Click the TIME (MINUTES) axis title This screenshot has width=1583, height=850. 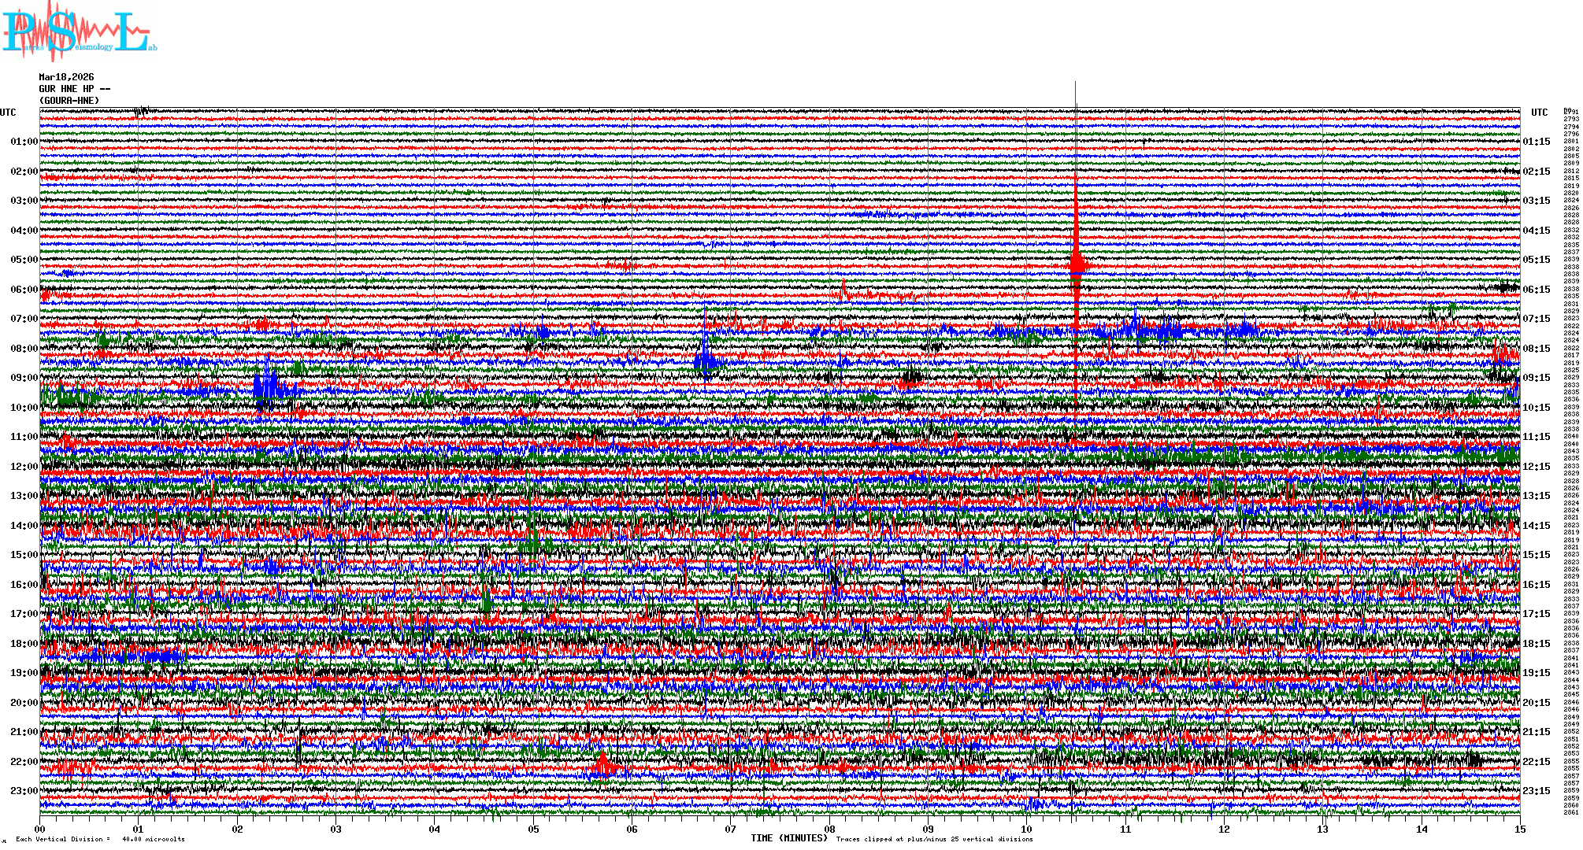pos(789,838)
